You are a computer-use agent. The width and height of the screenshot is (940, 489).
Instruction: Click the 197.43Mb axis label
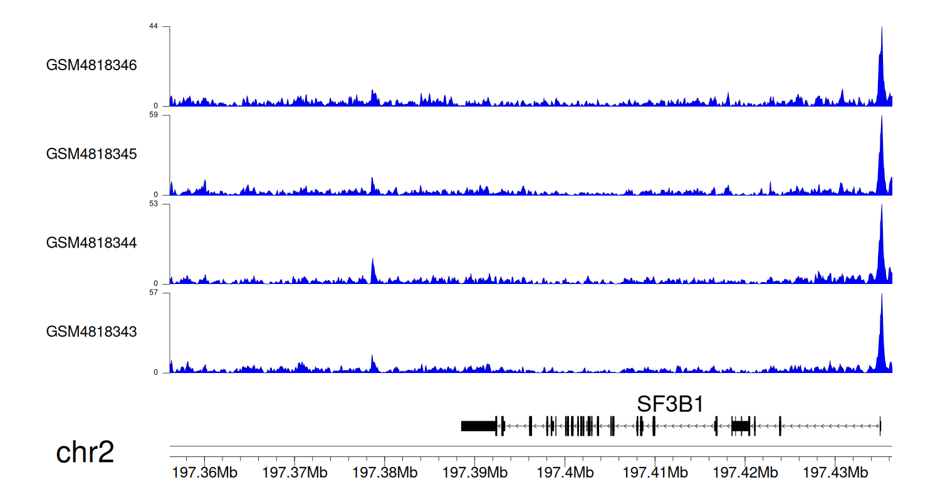click(835, 472)
